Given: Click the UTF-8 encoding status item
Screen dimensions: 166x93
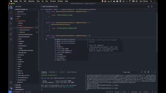Looking at the screenshot, I should [124, 92].
